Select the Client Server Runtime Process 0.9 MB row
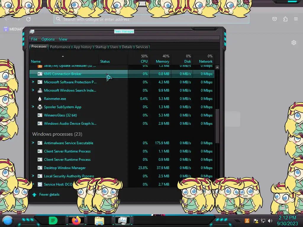Screen dimensions: 303x227 (122, 160)
